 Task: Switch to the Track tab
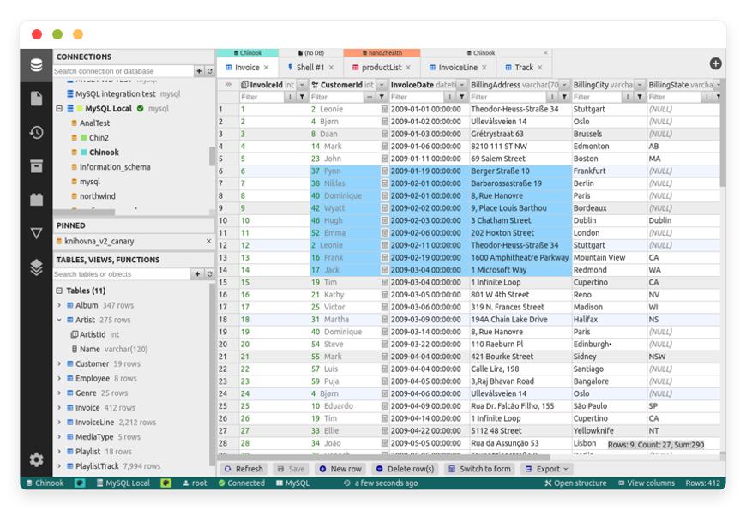point(524,68)
